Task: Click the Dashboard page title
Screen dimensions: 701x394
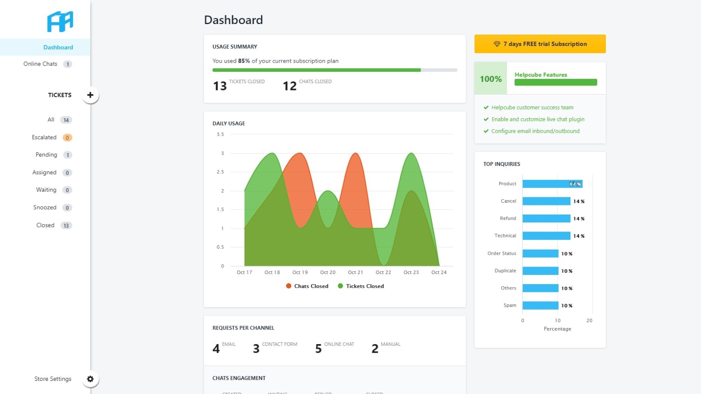Action: click(234, 20)
